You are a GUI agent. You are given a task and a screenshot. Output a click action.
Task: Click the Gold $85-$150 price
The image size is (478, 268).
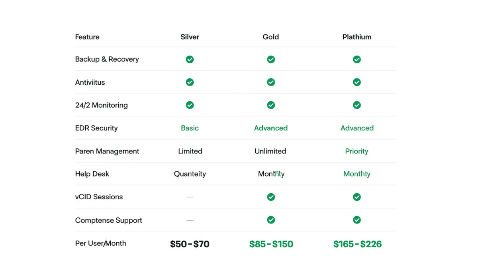coord(271,244)
